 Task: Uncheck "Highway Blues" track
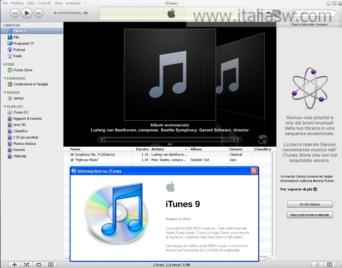(x=72, y=160)
